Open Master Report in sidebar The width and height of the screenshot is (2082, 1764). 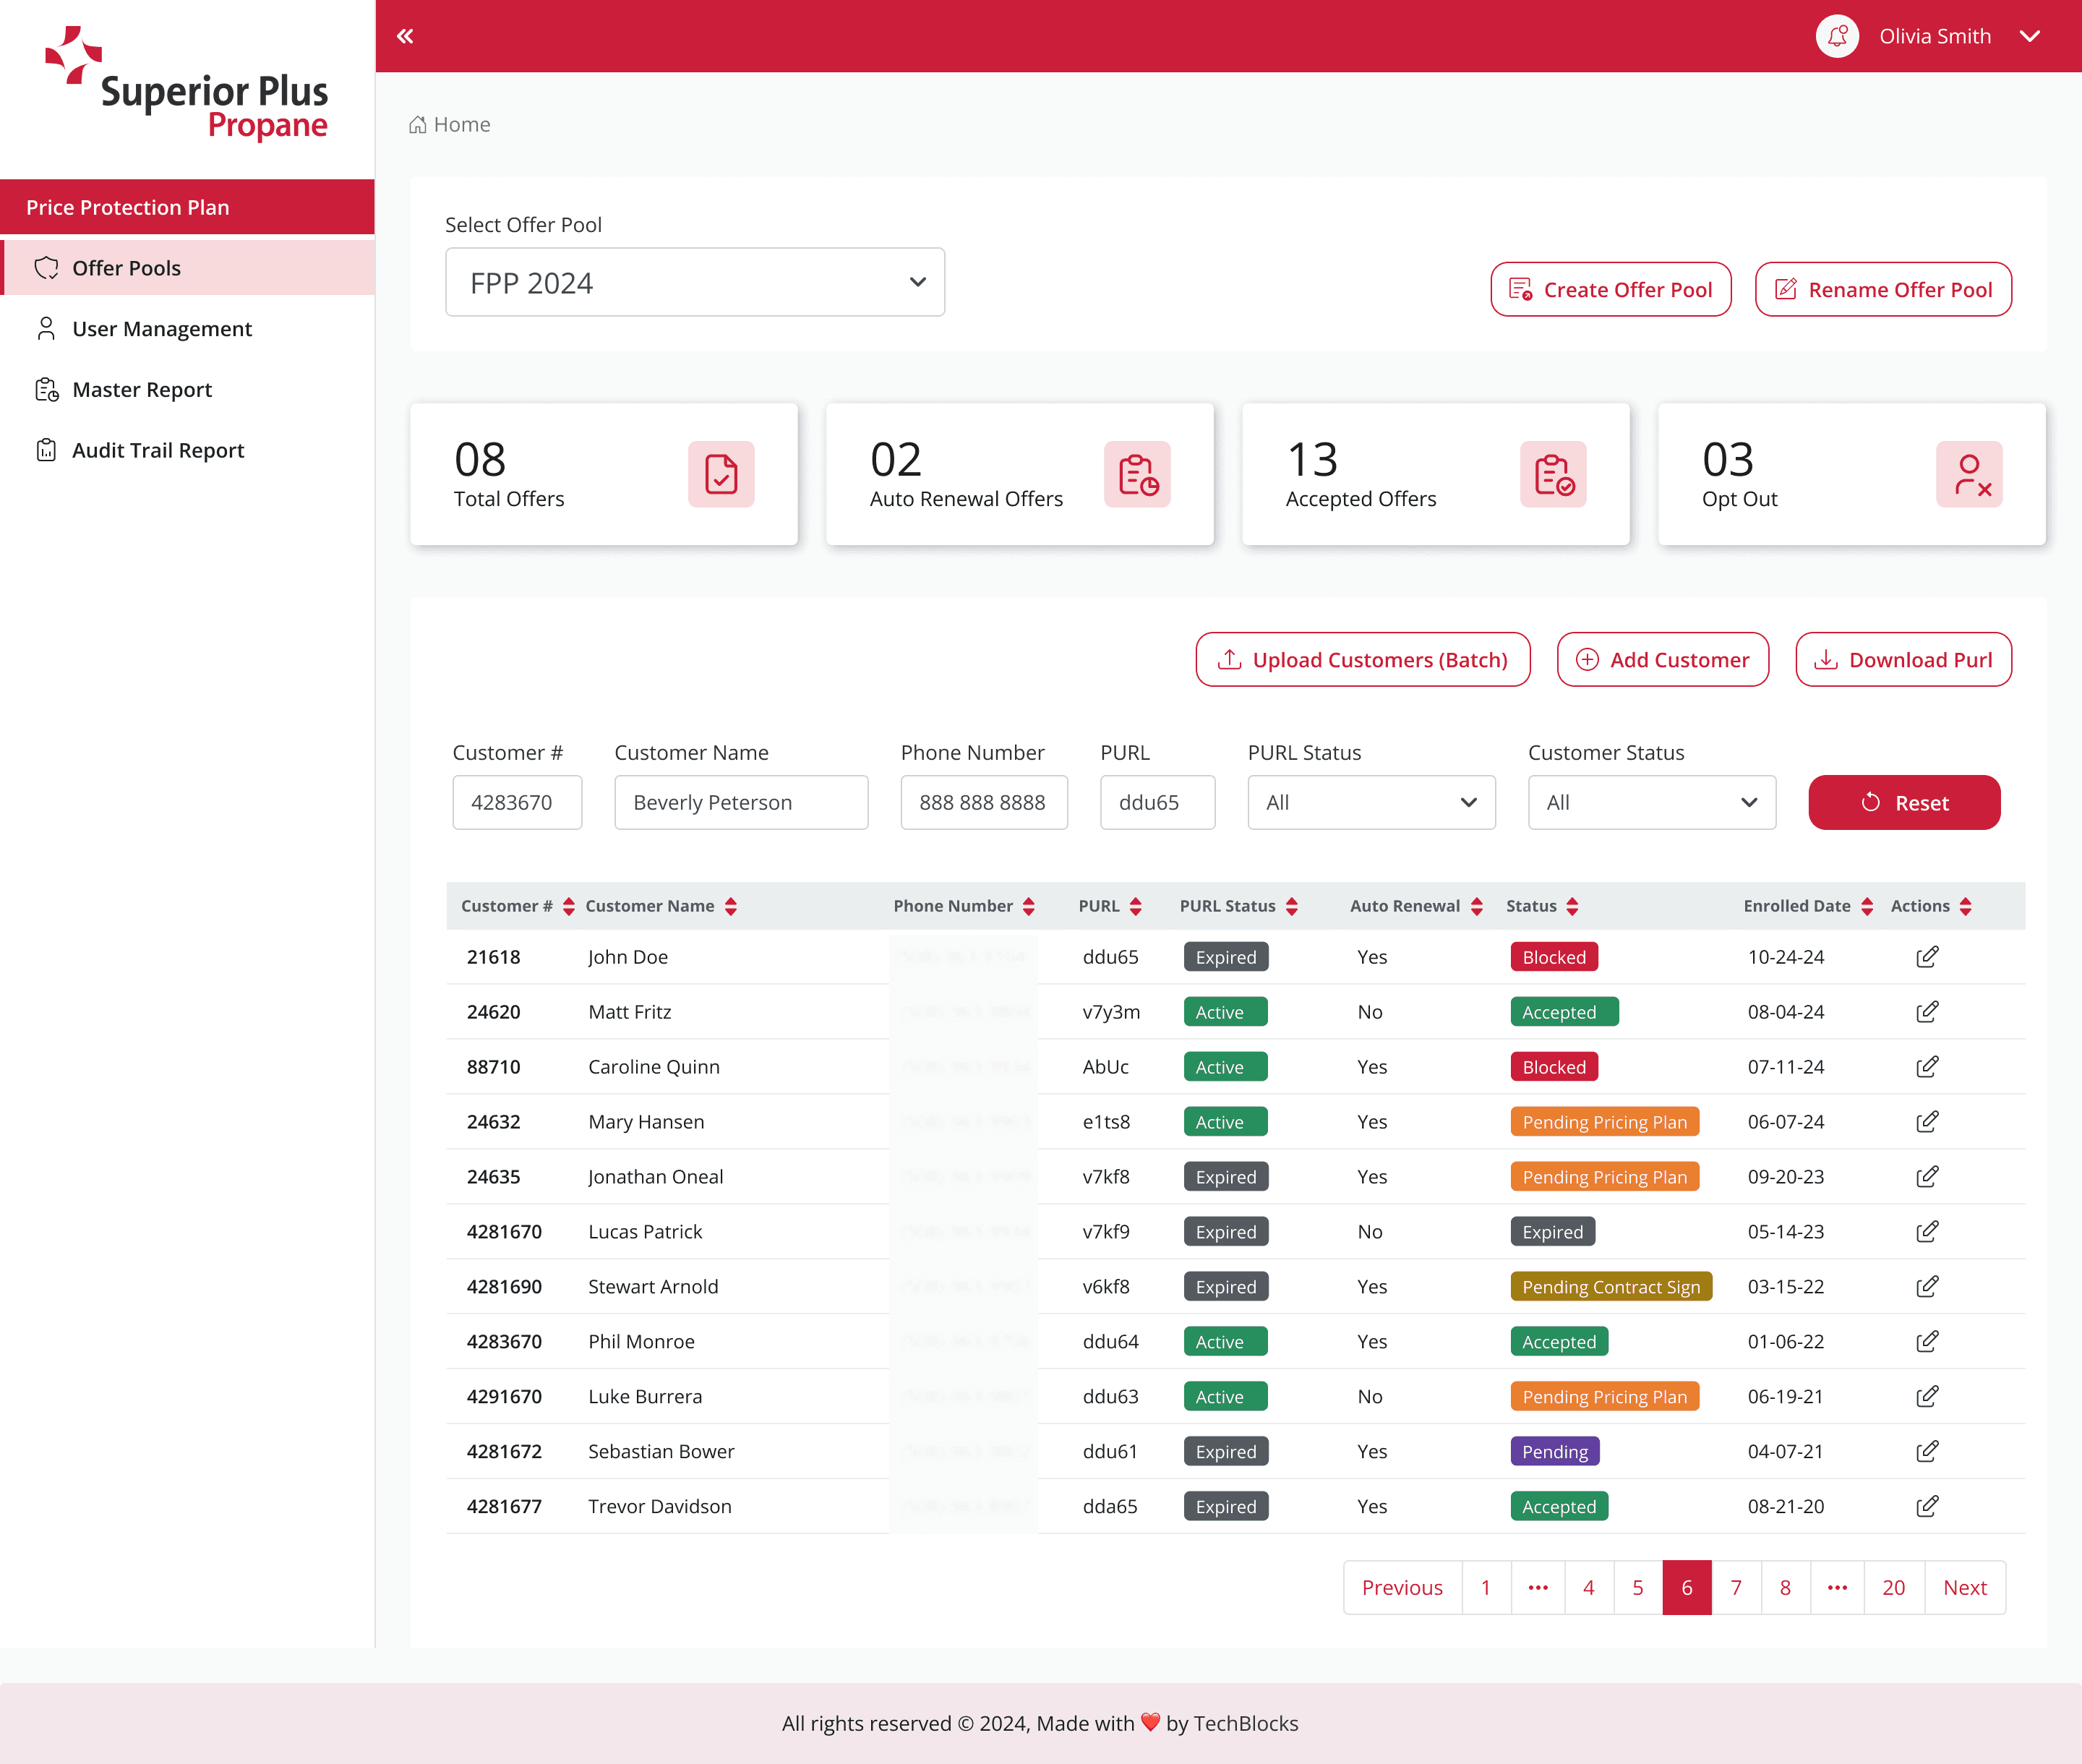[142, 390]
